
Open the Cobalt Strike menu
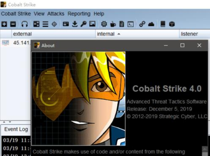[x=16, y=14]
